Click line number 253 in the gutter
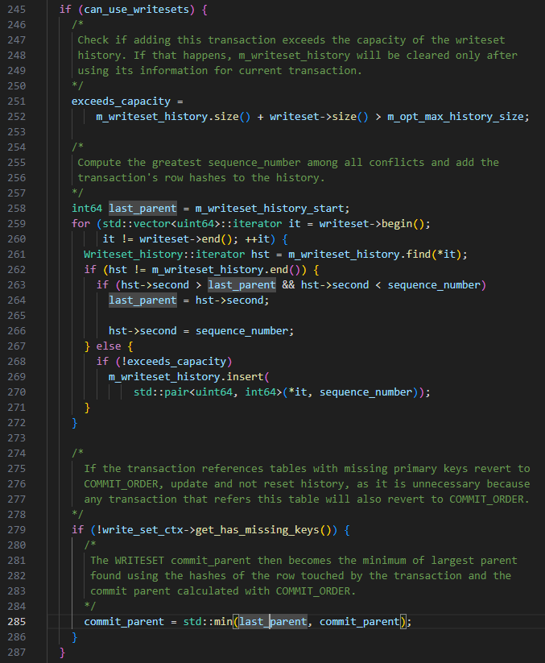The width and height of the screenshot is (545, 663). (x=16, y=132)
